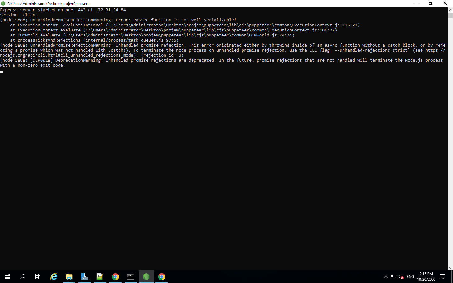This screenshot has width=453, height=283.
Task: Click the IP address 172.31.34.84
Action: [111, 10]
